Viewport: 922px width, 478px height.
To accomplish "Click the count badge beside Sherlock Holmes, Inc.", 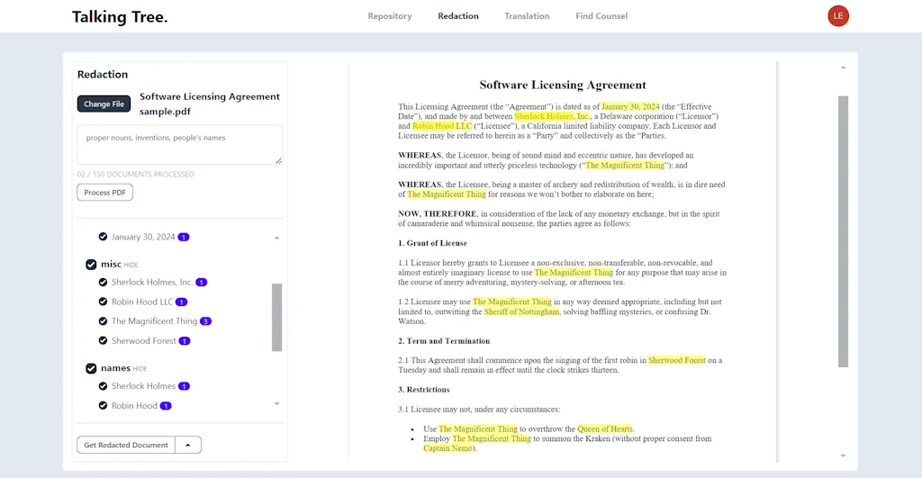I will 201,283.
